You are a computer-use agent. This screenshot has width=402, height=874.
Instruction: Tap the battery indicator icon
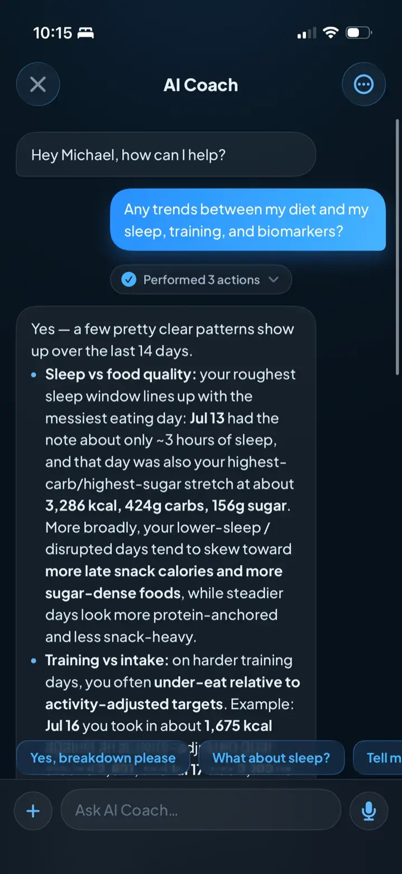359,33
